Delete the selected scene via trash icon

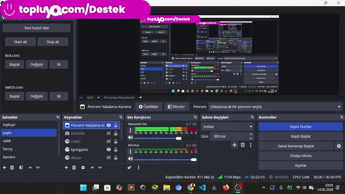tap(12, 168)
